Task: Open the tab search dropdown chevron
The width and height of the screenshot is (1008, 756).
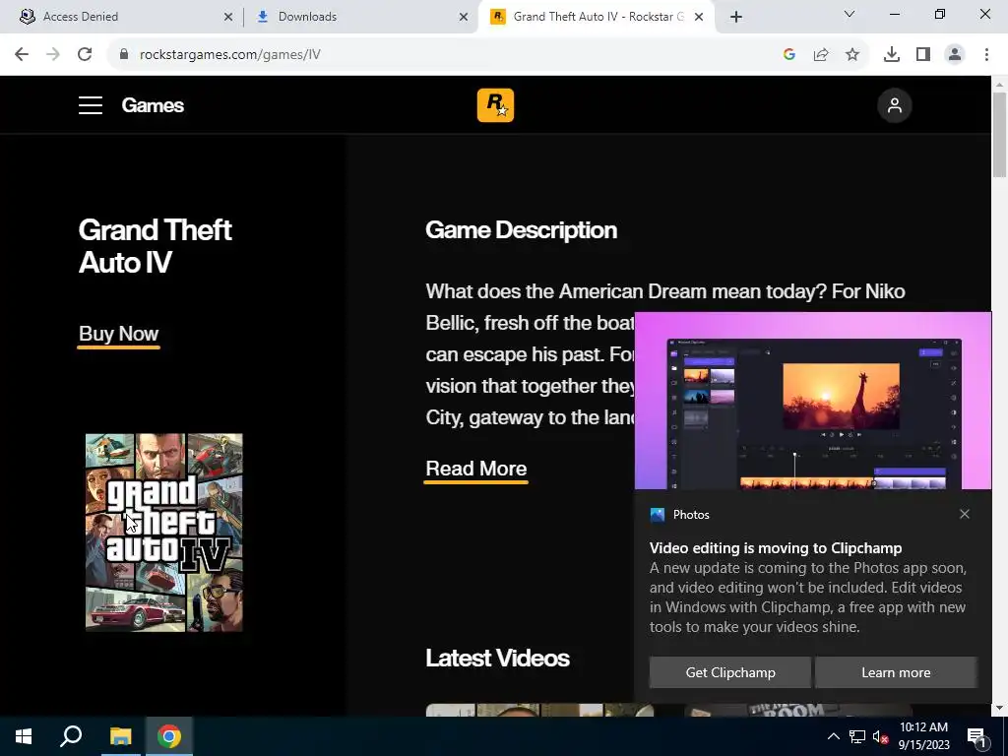Action: coord(850,14)
